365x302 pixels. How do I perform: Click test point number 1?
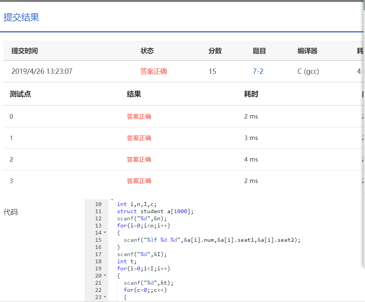11,138
